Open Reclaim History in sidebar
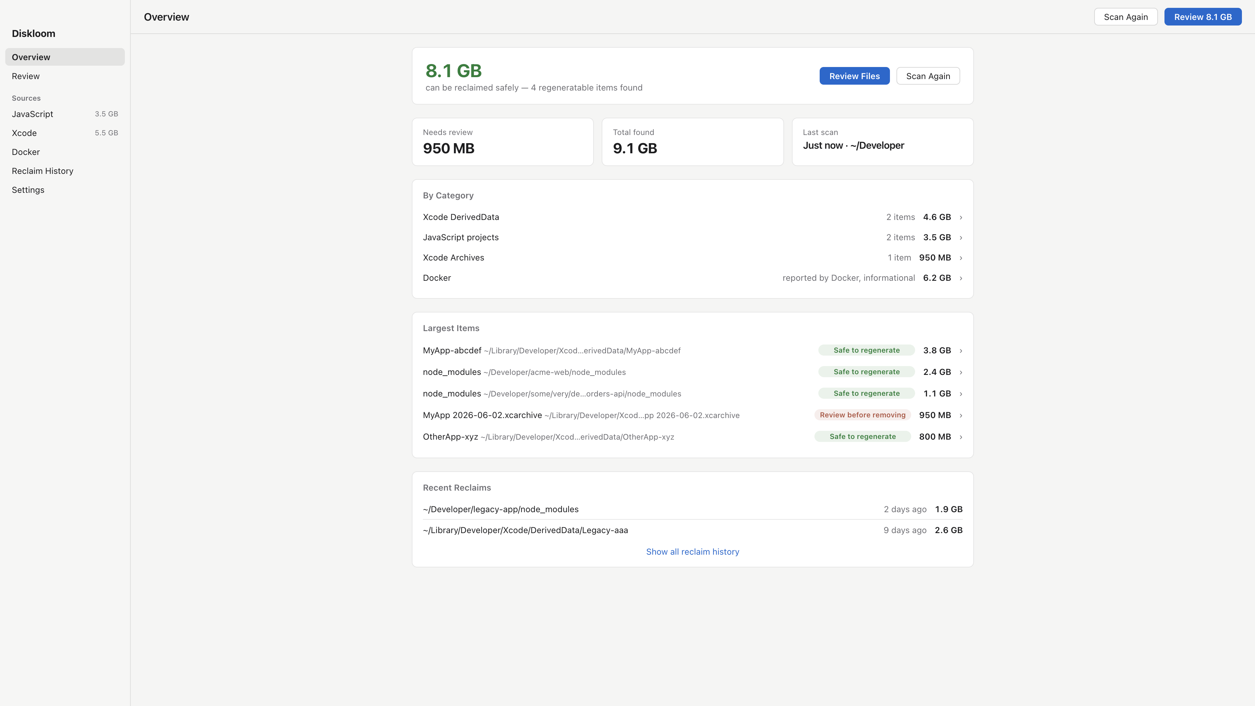The width and height of the screenshot is (1255, 706). point(65,171)
